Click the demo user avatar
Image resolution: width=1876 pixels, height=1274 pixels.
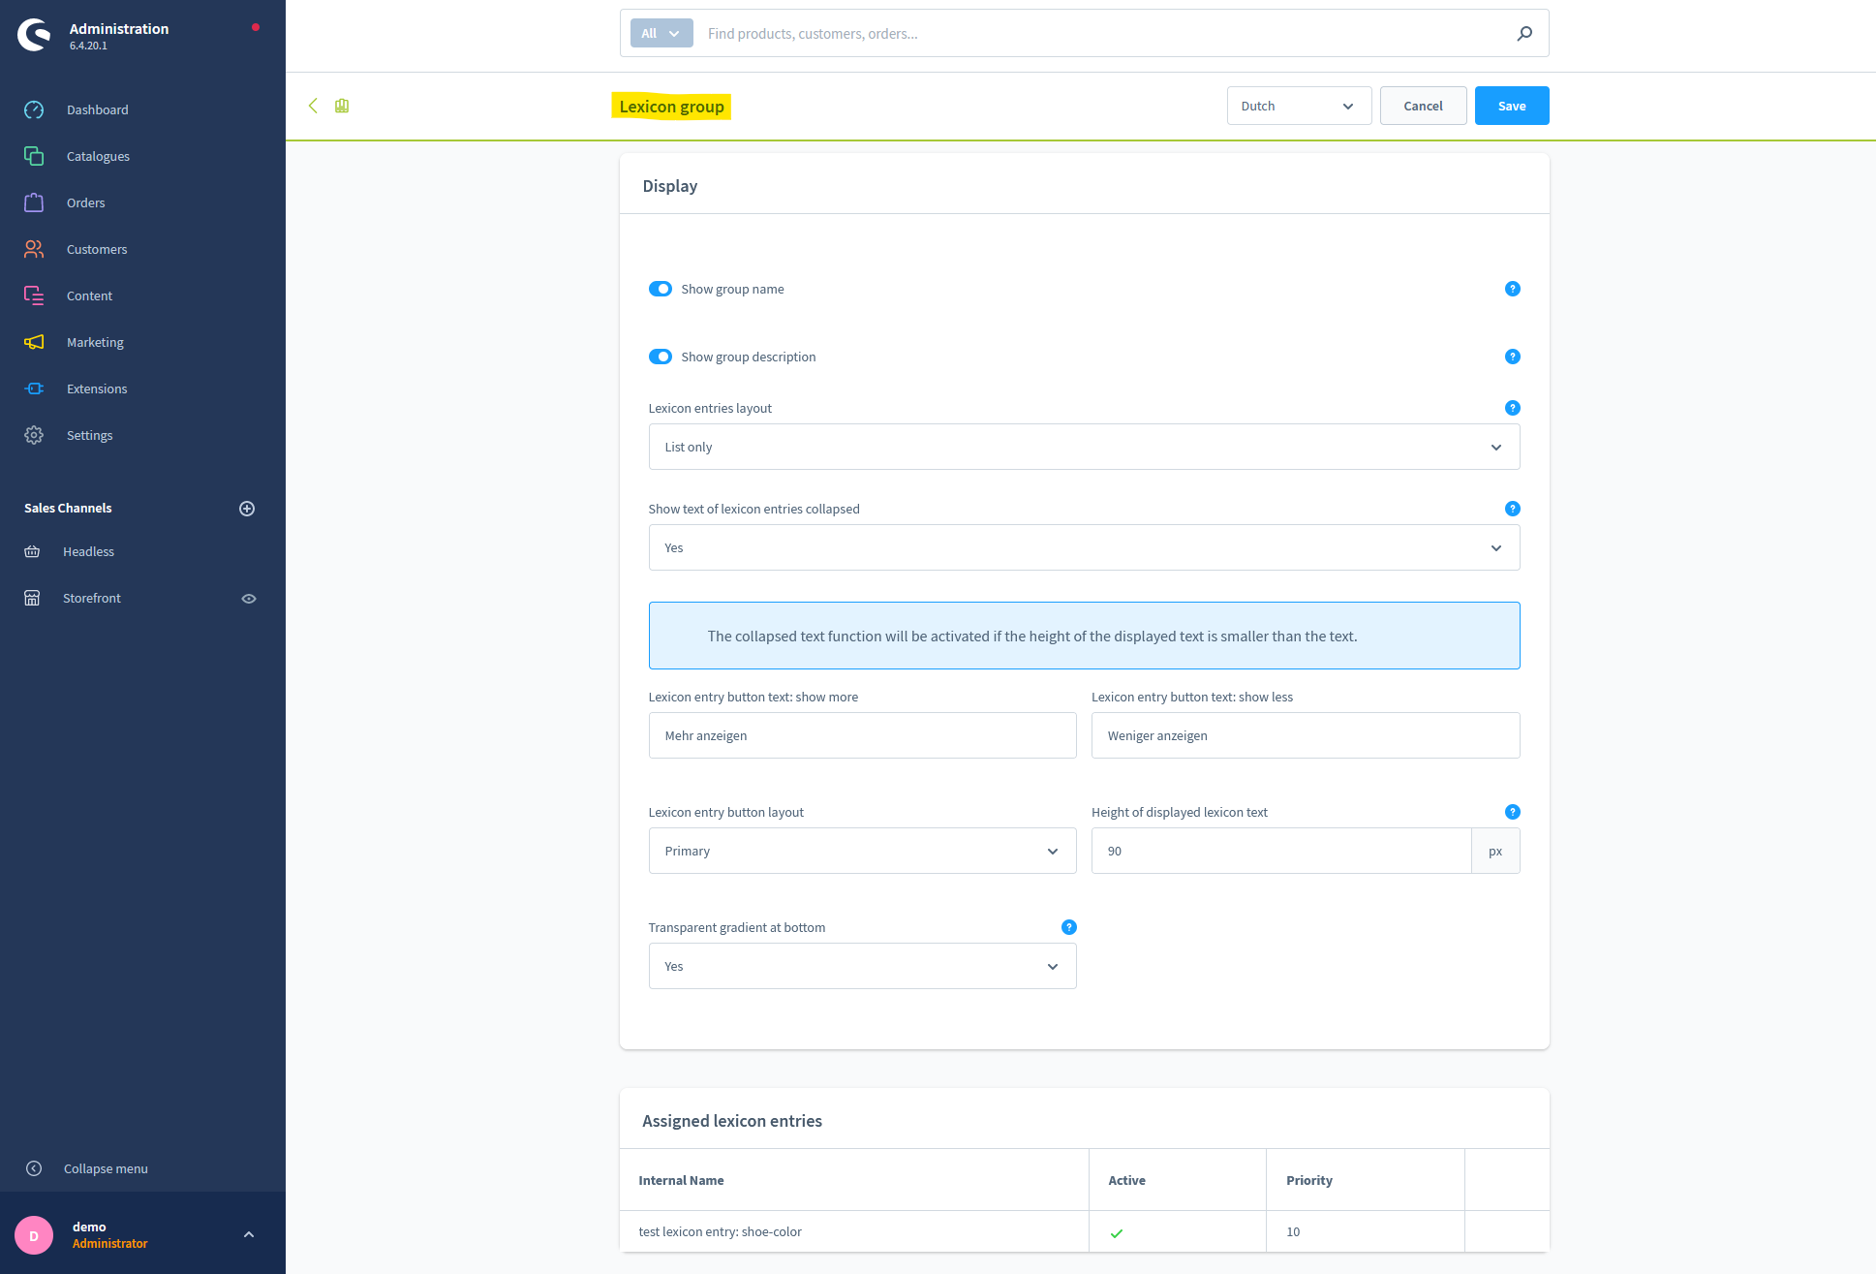pyautogui.click(x=34, y=1235)
